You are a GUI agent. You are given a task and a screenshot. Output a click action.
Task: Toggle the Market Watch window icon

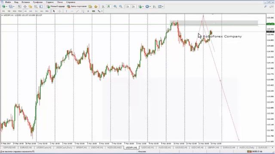(19, 6)
